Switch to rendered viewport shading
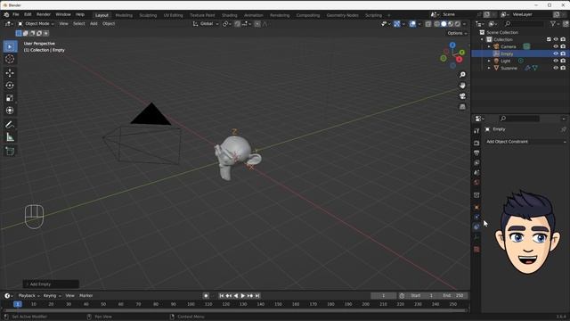 pos(458,24)
